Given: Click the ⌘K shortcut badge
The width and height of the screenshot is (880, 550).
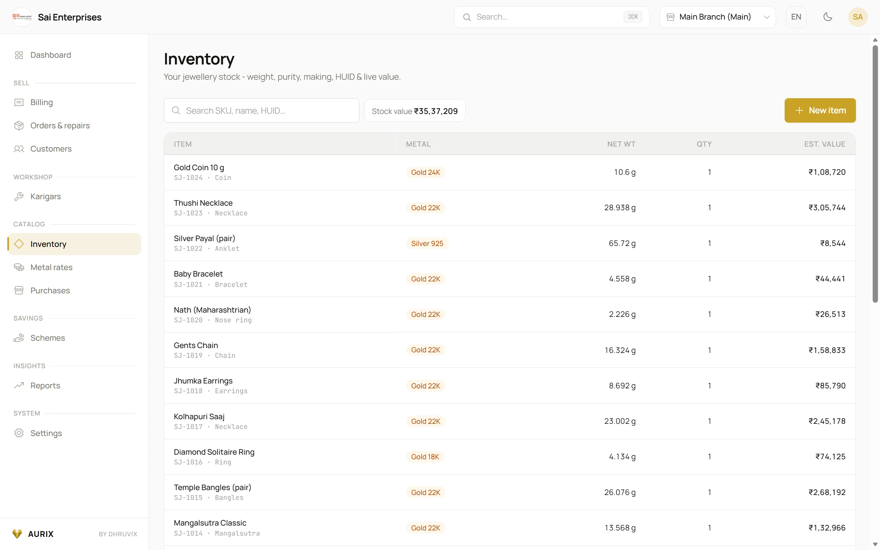Looking at the screenshot, I should click(633, 17).
